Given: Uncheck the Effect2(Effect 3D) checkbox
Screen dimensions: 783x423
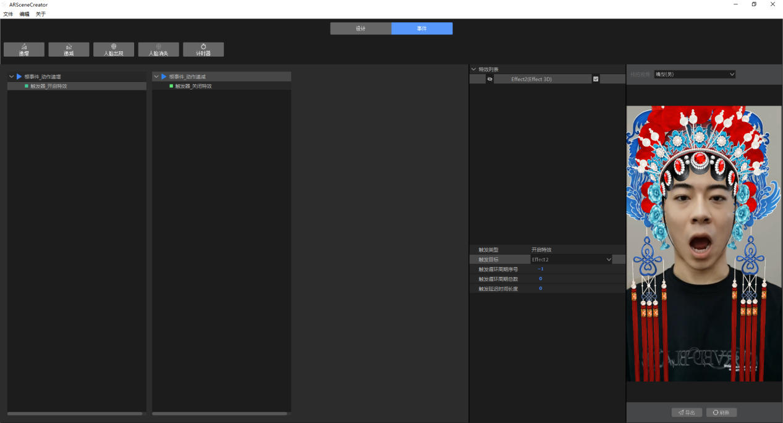Looking at the screenshot, I should (596, 79).
